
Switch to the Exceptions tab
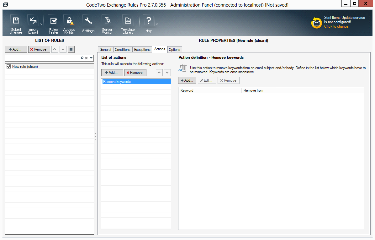pos(142,50)
